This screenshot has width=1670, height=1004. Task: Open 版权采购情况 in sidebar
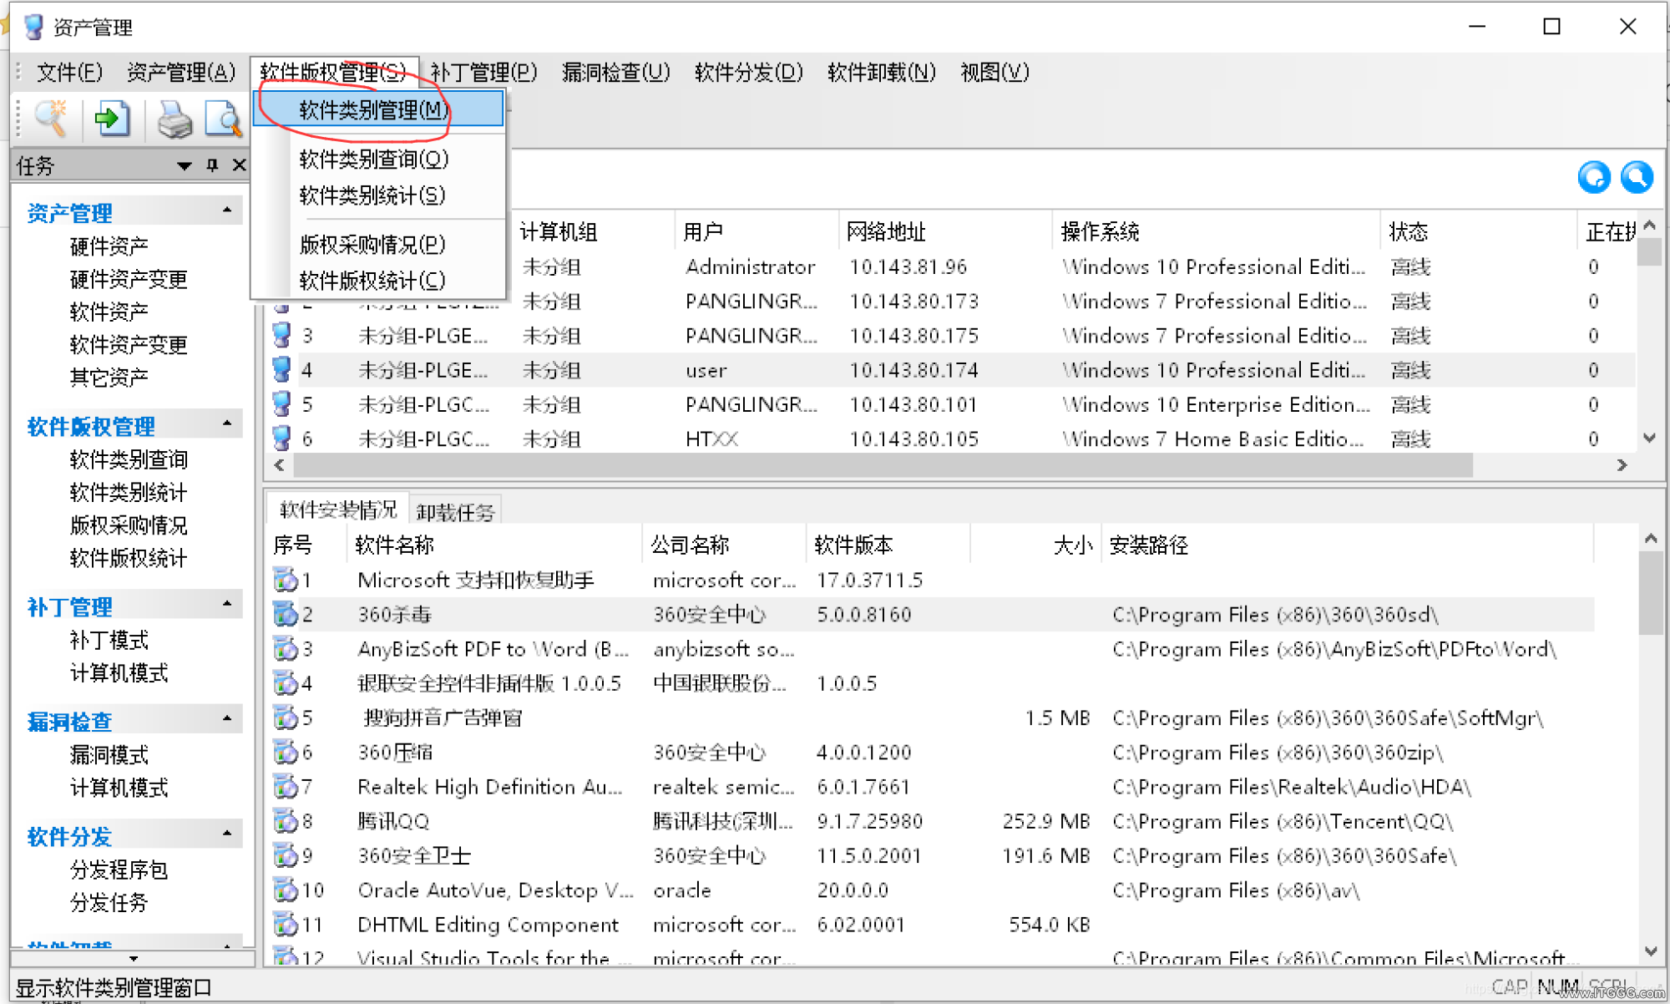[x=129, y=525]
